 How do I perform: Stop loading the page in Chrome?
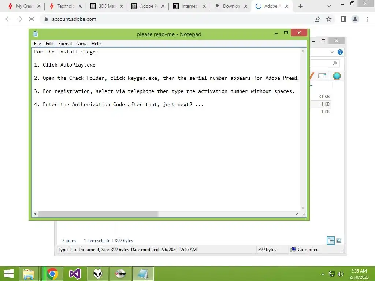(31, 19)
